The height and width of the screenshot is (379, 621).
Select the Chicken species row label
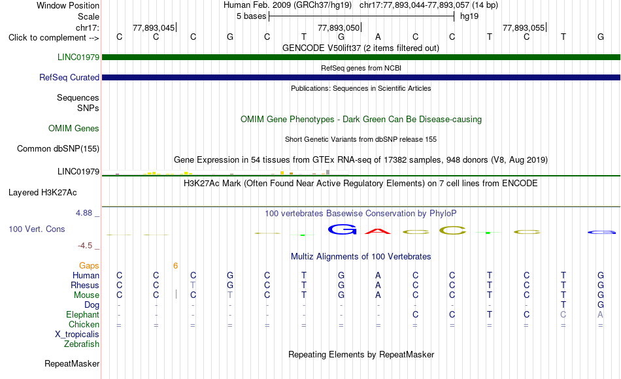(84, 324)
